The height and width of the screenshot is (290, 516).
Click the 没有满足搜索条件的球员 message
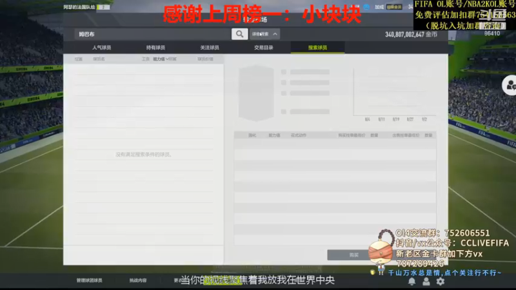pos(144,155)
